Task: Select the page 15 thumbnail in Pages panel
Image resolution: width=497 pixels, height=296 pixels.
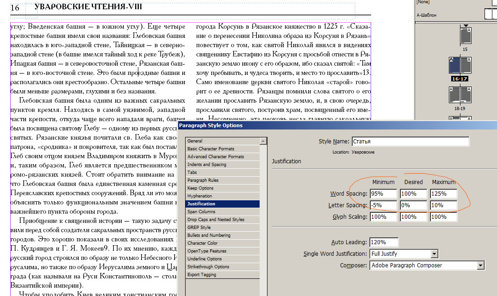Action: 466,36
